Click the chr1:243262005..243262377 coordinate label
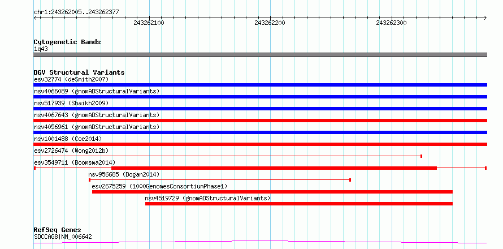The image size is (503, 249). (76, 12)
